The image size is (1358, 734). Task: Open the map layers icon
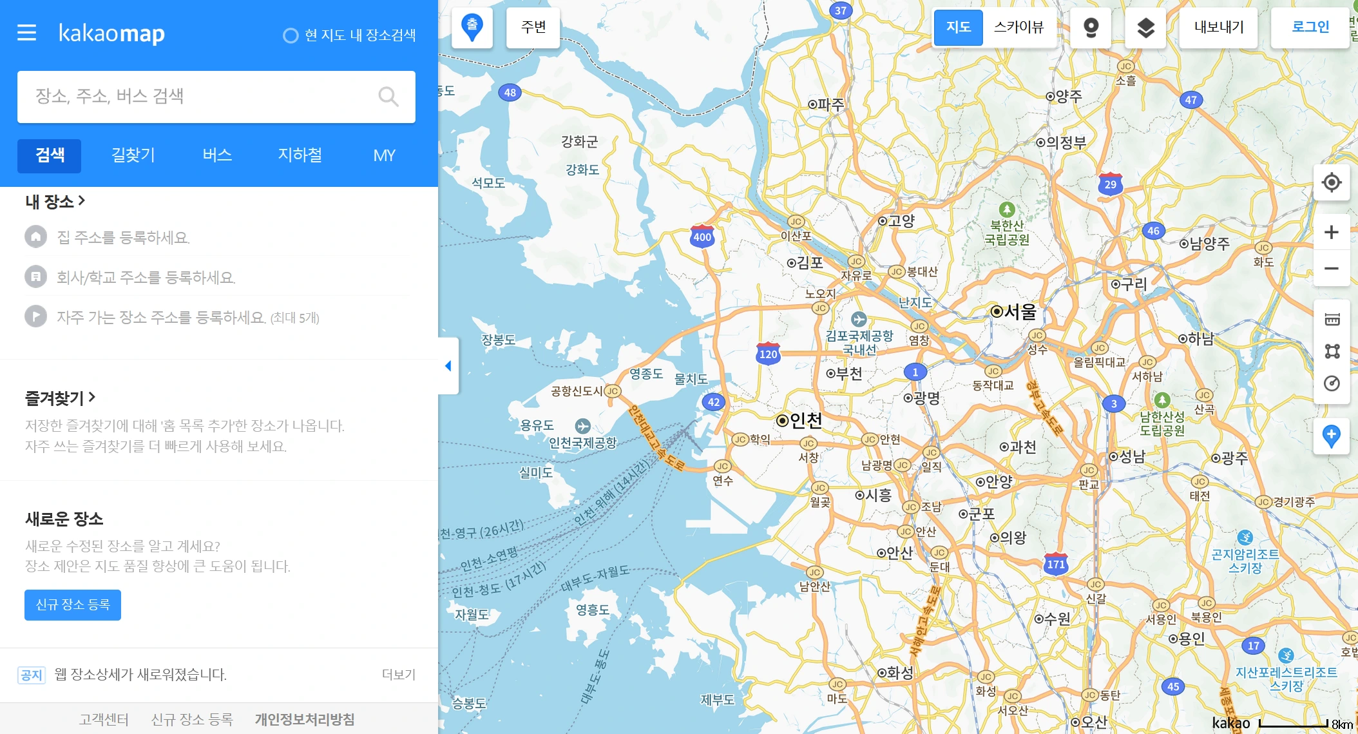coord(1145,28)
